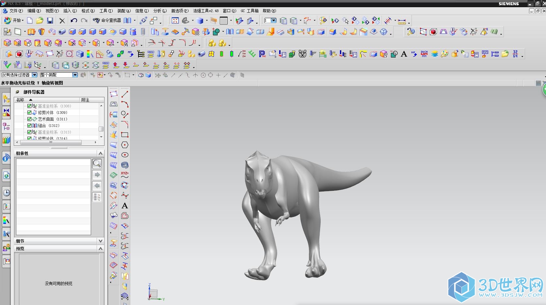Open the Command Finder (命令查找器)
Screen dimensions: 546x305
pyautogui.click(x=107, y=21)
